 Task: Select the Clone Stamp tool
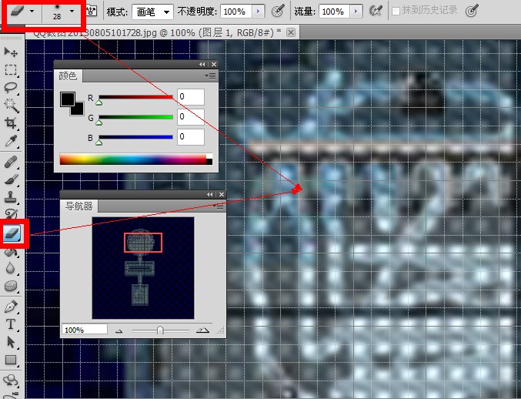[x=11, y=197]
